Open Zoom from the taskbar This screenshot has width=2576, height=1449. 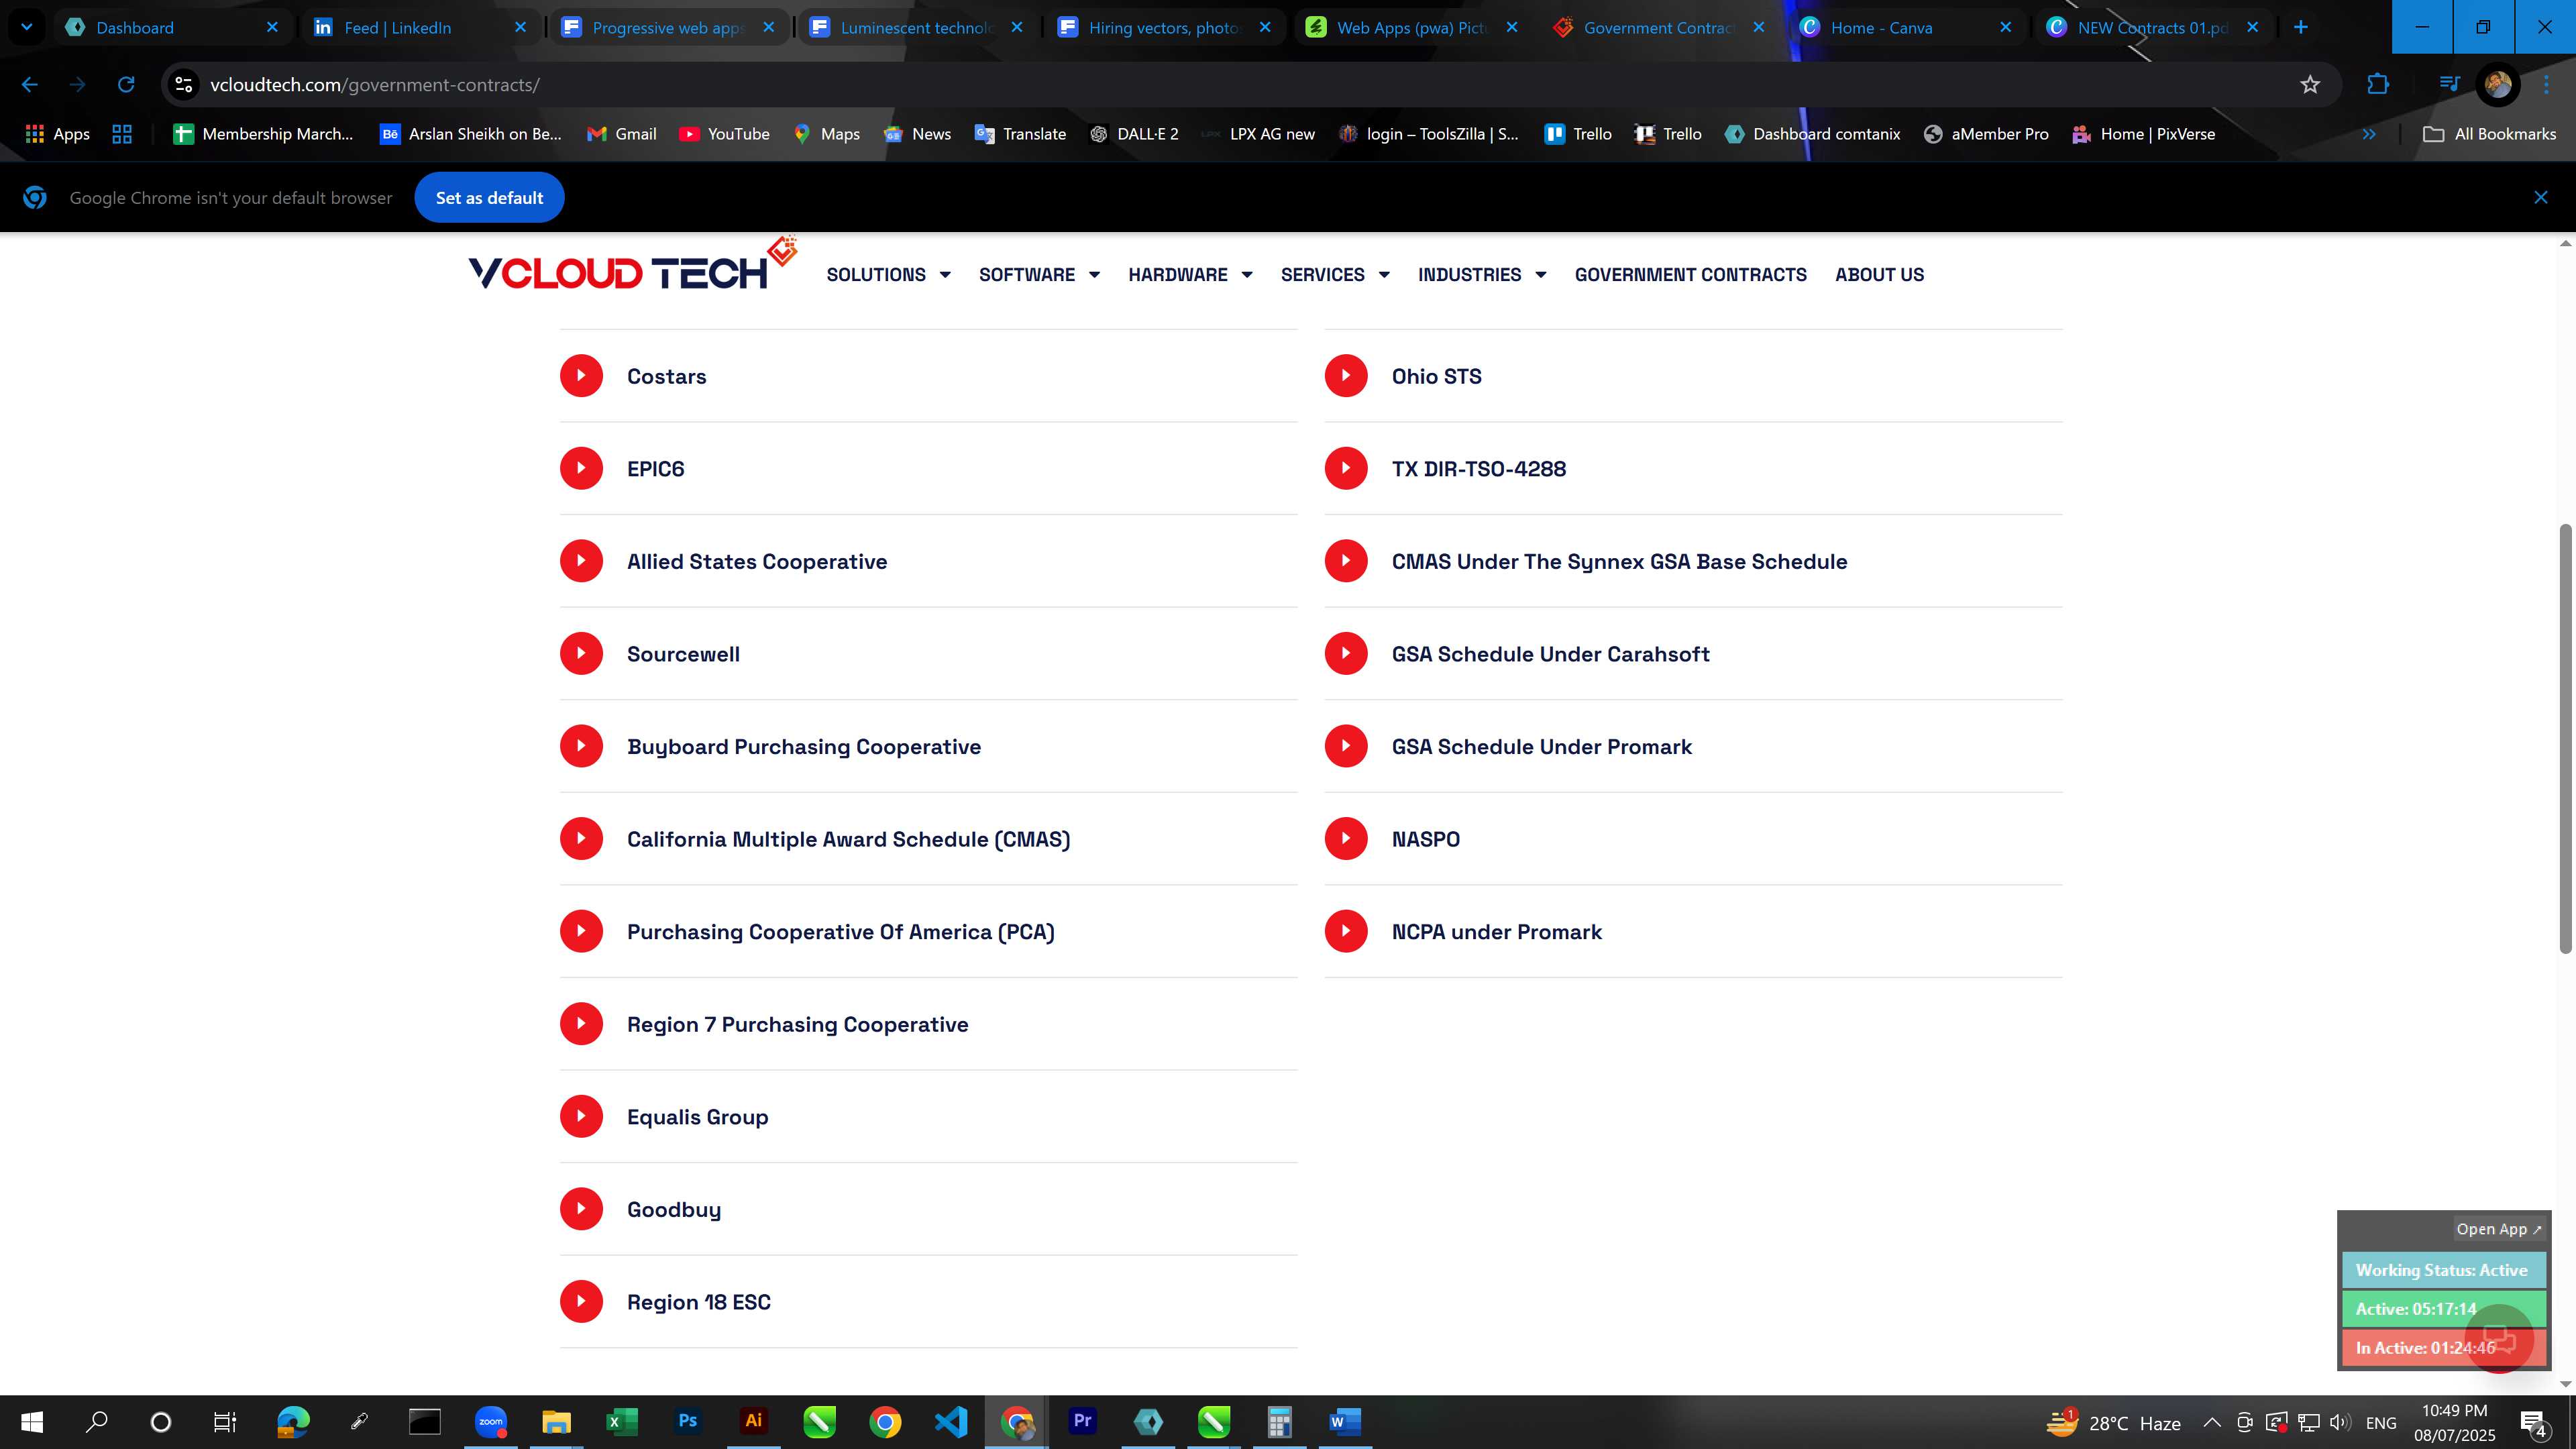pos(491,1422)
